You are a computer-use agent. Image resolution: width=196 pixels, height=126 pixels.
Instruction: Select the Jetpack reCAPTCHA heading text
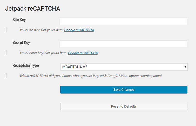click(x=33, y=9)
